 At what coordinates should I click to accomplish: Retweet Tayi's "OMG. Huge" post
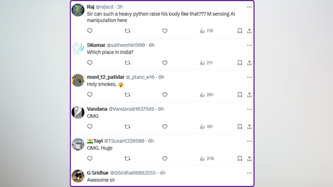pyautogui.click(x=127, y=158)
